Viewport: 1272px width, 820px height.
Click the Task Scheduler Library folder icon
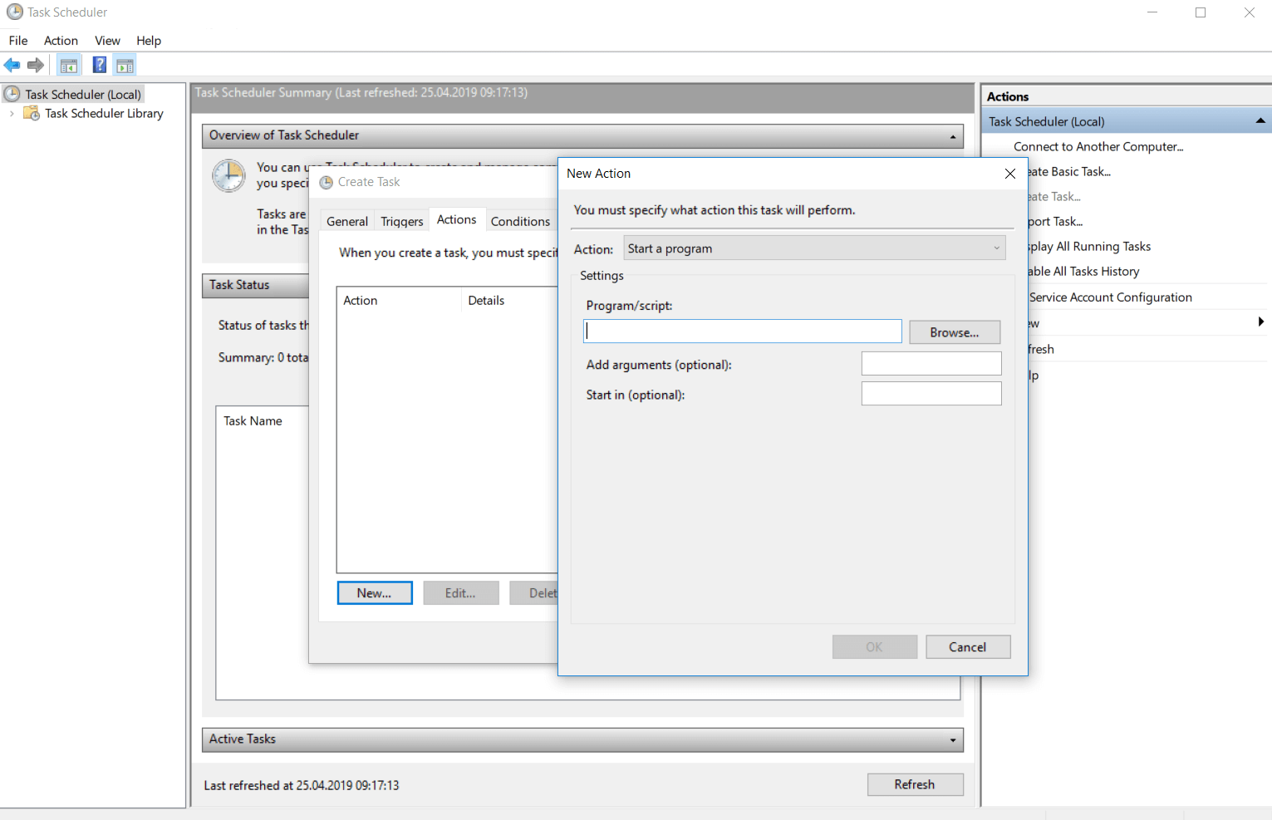(x=31, y=113)
